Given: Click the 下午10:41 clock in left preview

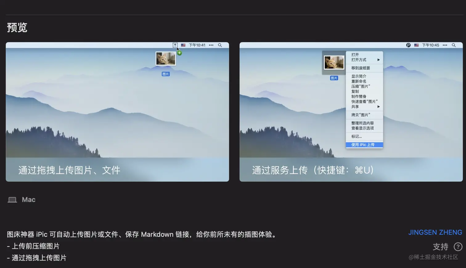Looking at the screenshot, I should pos(197,45).
